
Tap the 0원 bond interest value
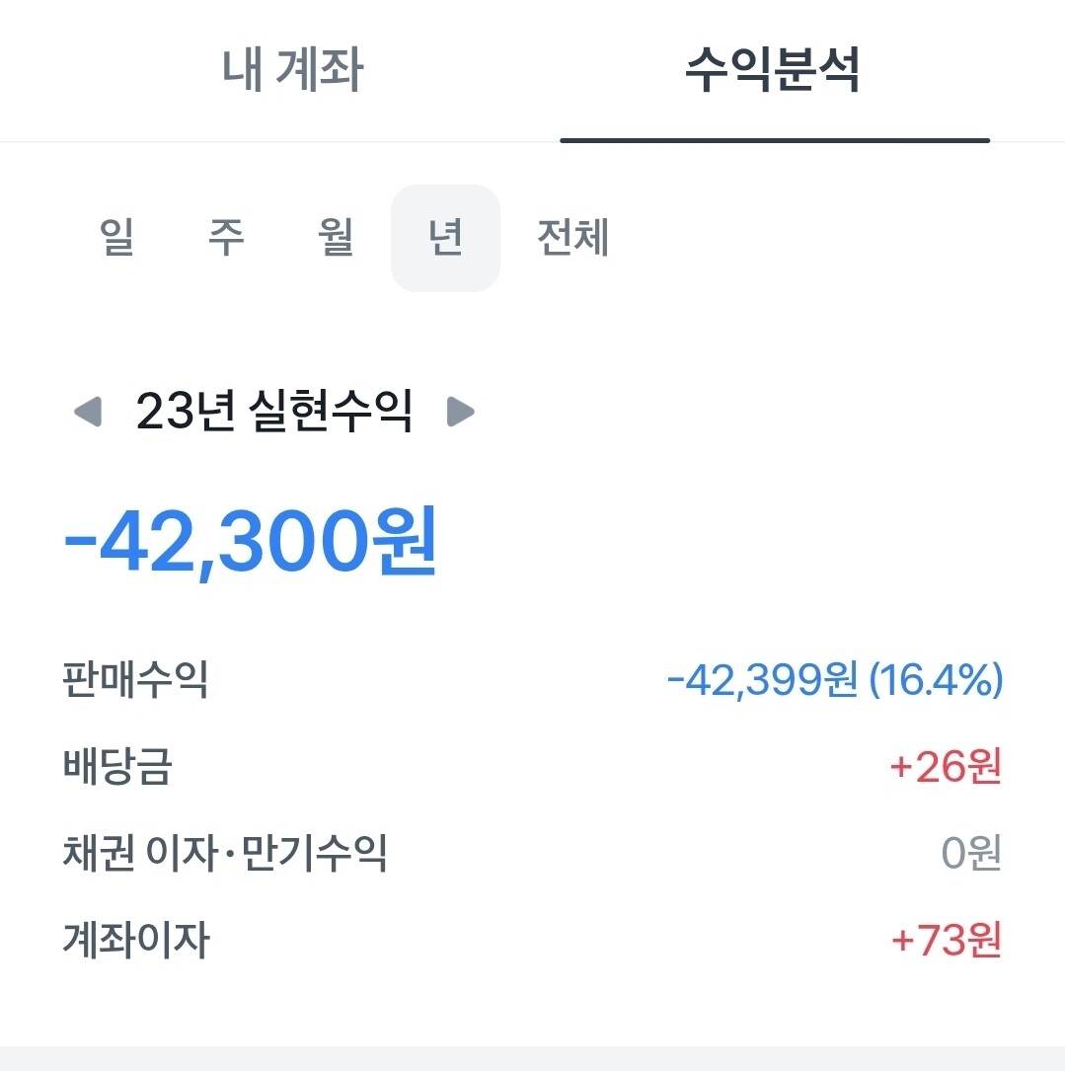pos(971,854)
